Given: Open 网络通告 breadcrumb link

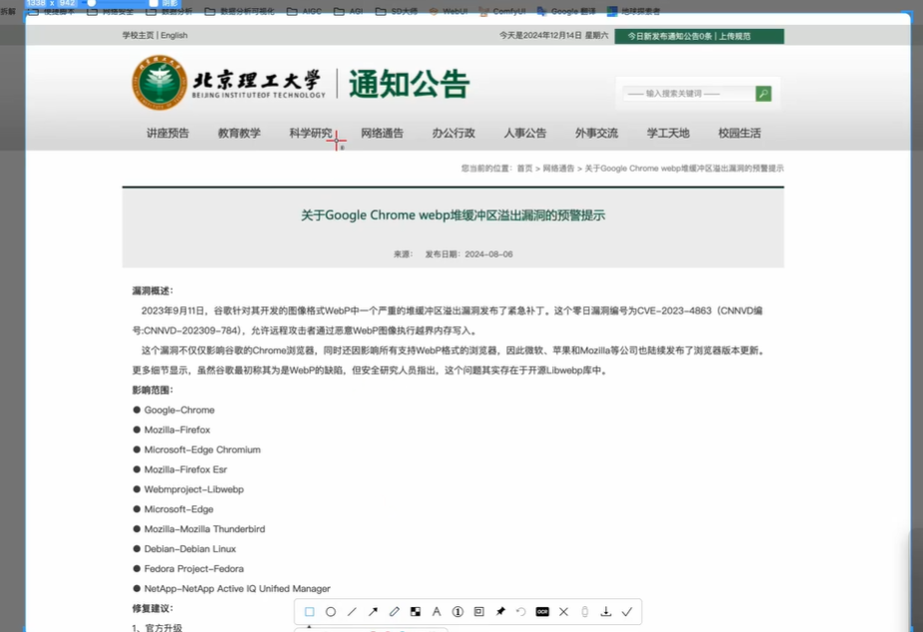Looking at the screenshot, I should 558,168.
